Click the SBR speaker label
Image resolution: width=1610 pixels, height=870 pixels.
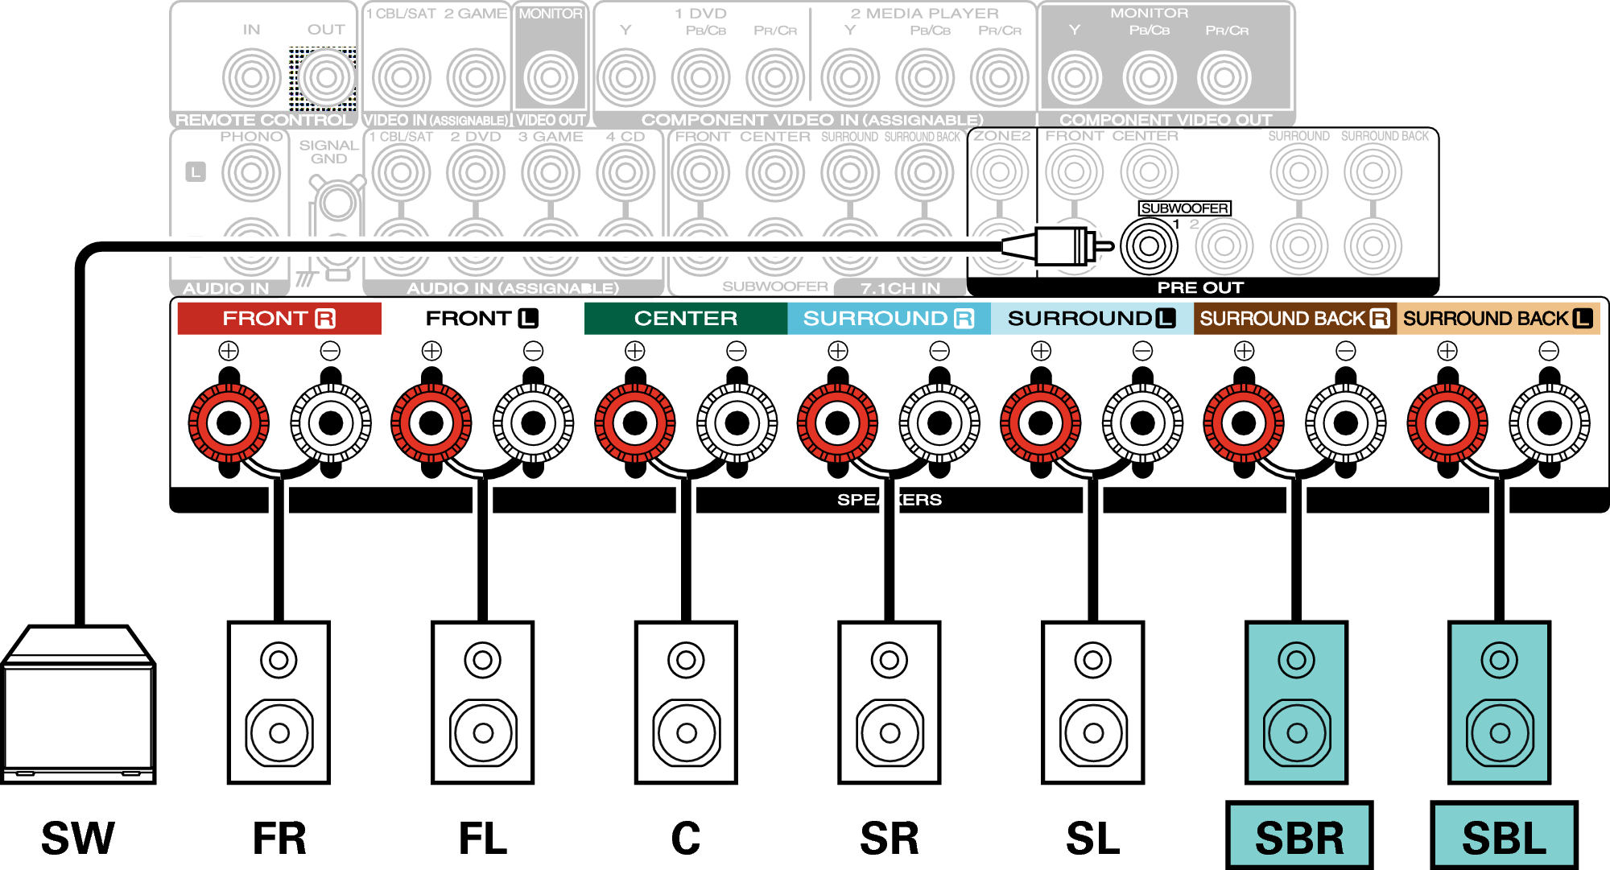point(1298,837)
